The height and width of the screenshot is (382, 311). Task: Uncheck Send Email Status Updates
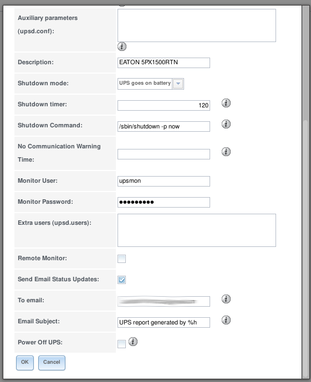pyautogui.click(x=122, y=280)
